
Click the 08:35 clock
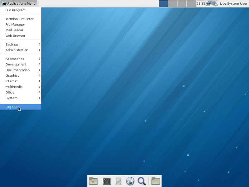pyautogui.click(x=201, y=3)
